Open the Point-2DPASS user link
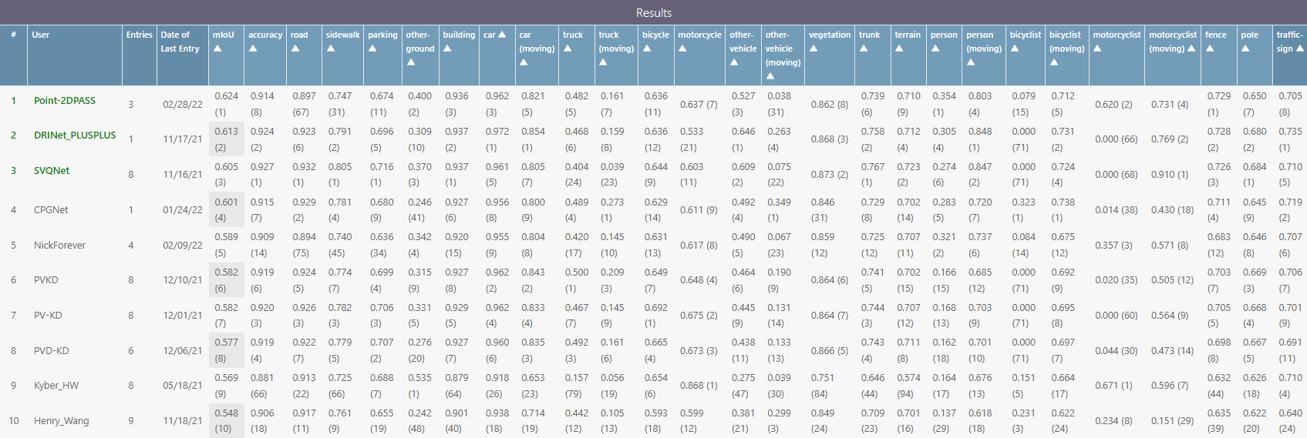Image resolution: width=1307 pixels, height=438 pixels. (x=65, y=101)
